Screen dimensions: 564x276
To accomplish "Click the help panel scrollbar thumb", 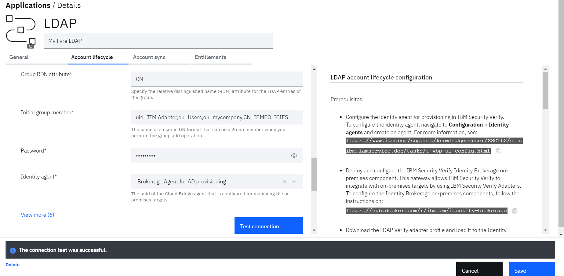I will (545, 90).
